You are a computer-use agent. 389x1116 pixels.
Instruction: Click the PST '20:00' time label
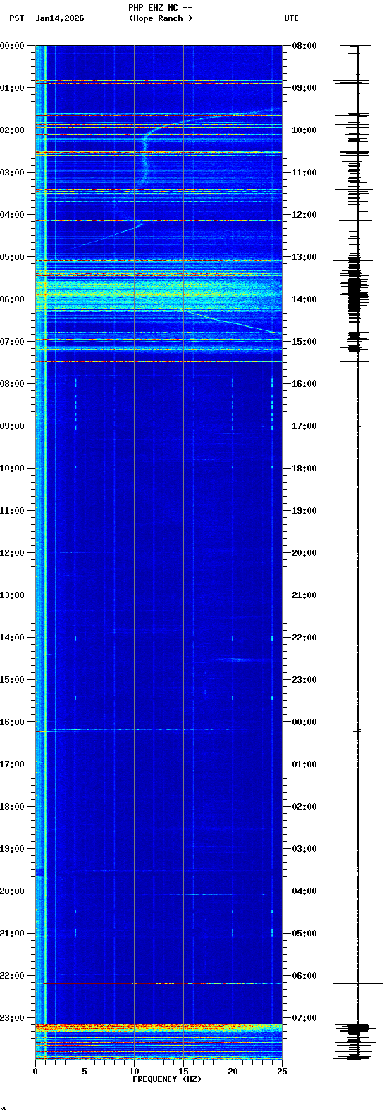tap(12, 891)
